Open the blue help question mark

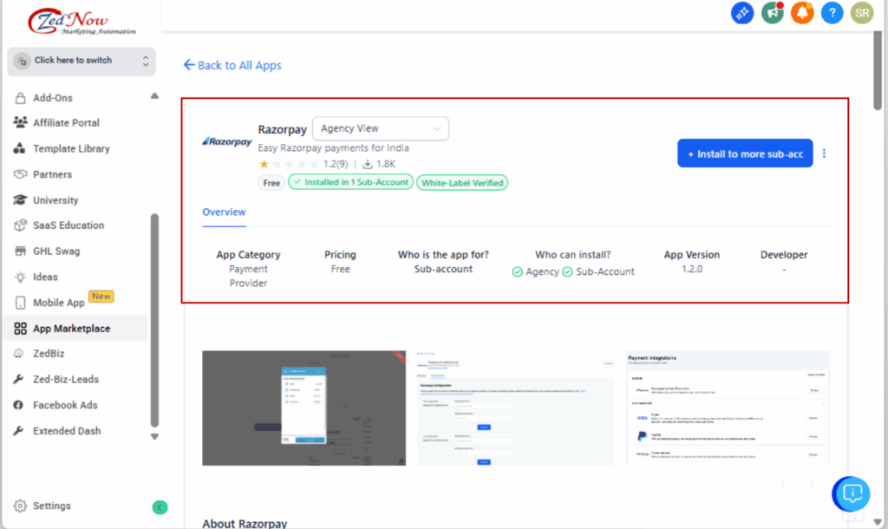(832, 12)
